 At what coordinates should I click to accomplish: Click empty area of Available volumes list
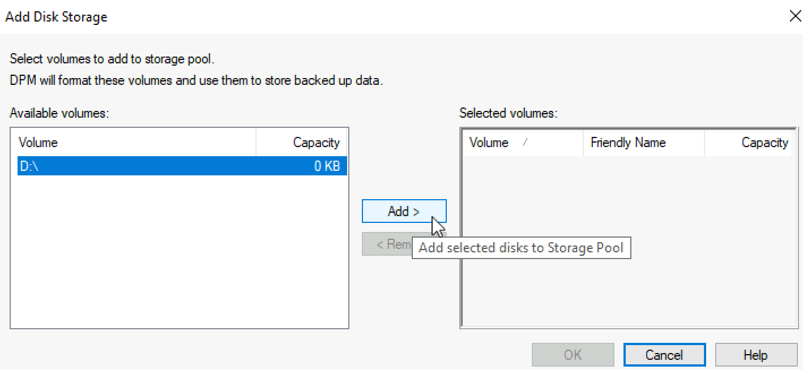(179, 251)
